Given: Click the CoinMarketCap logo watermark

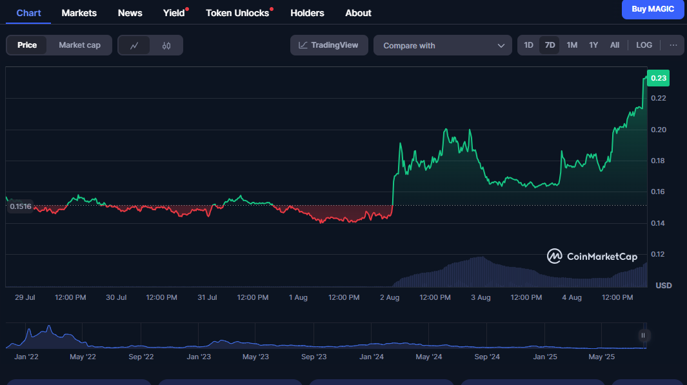Looking at the screenshot, I should point(592,257).
